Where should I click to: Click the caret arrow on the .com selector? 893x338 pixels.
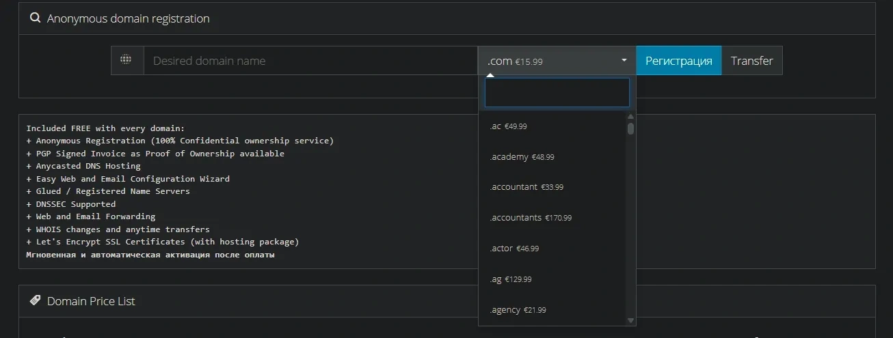click(x=624, y=60)
